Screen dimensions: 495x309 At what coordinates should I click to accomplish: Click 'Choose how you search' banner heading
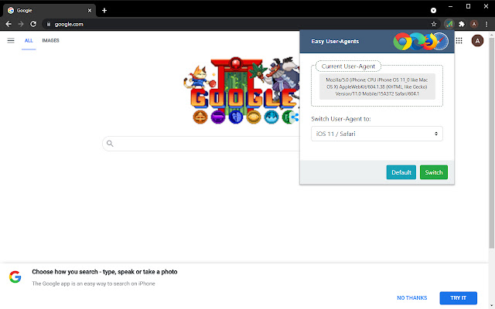tap(104, 272)
